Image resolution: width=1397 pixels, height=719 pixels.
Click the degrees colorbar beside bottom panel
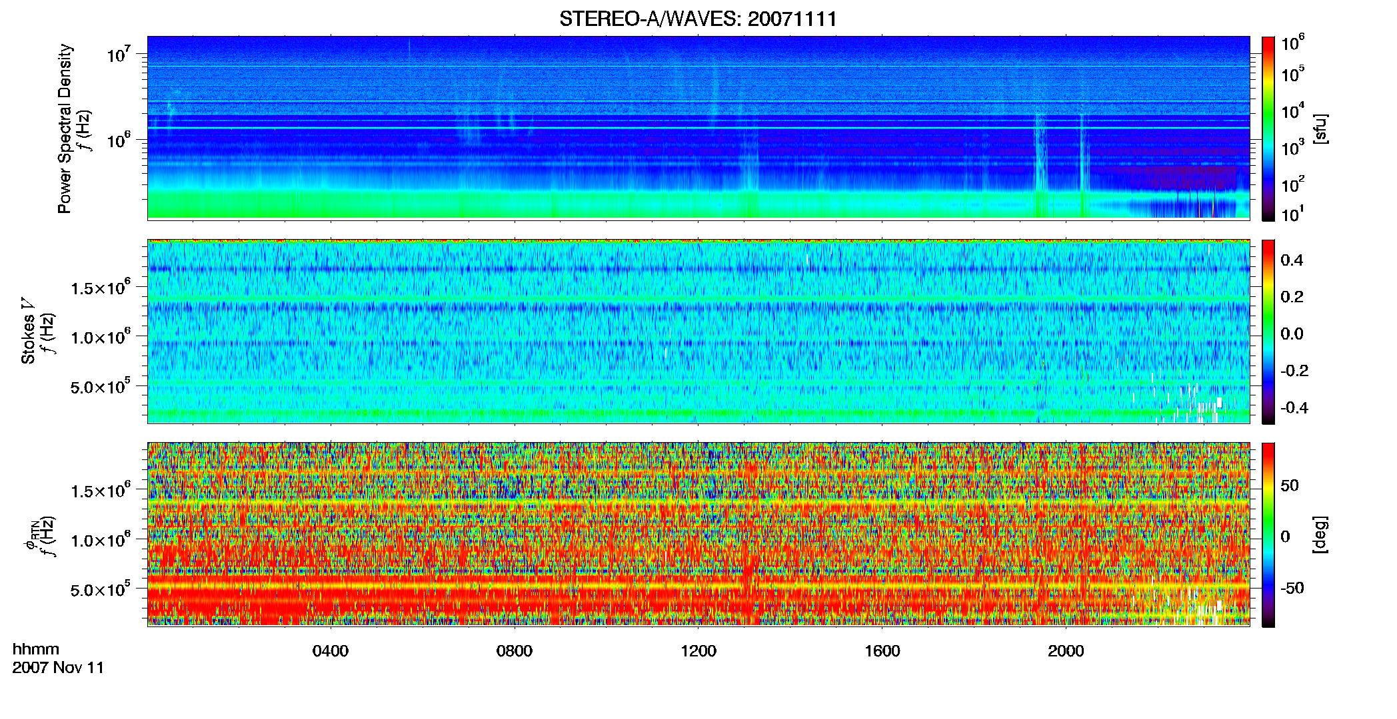point(1268,535)
